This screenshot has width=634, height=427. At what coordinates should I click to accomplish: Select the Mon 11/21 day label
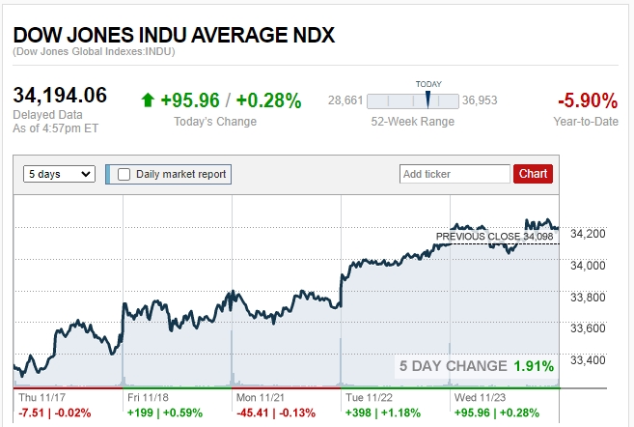257,396
